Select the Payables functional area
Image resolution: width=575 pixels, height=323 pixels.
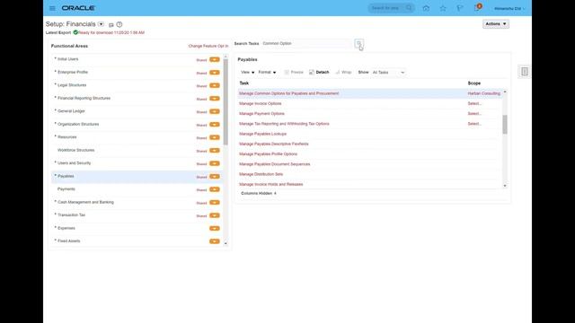point(66,176)
